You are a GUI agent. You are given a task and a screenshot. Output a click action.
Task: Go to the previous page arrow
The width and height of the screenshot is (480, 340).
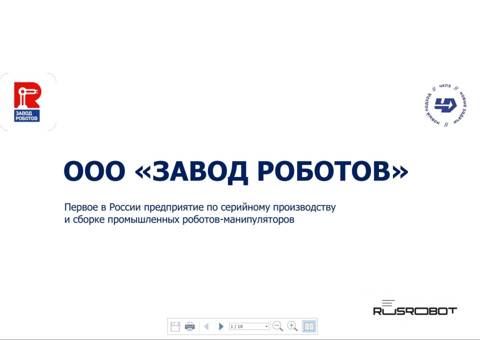point(206,326)
